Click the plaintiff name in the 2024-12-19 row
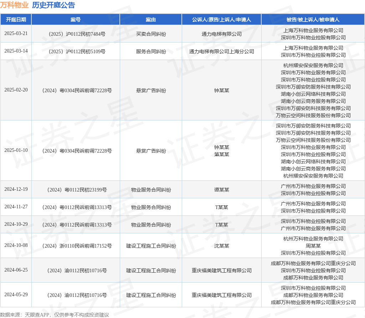365x318 pixels. coord(222,190)
